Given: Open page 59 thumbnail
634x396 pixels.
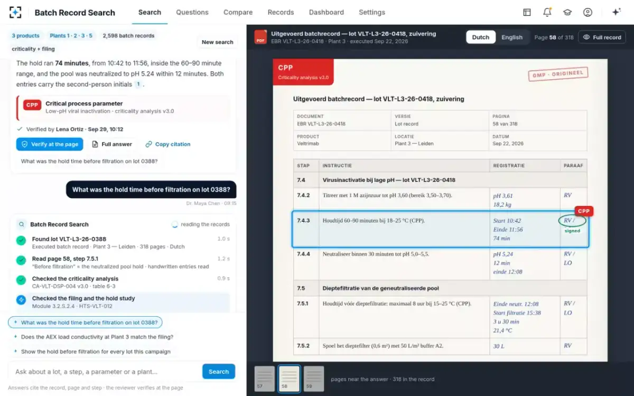Looking at the screenshot, I should coord(314,379).
